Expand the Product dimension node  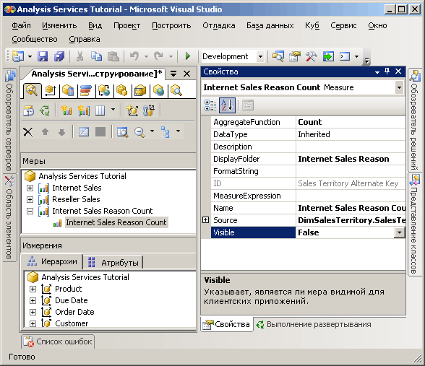(33, 289)
